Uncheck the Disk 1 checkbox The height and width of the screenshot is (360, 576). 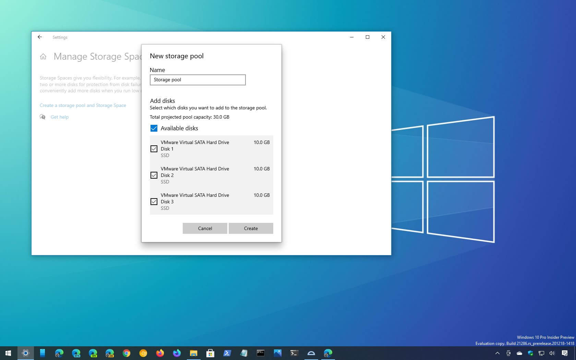(154, 149)
